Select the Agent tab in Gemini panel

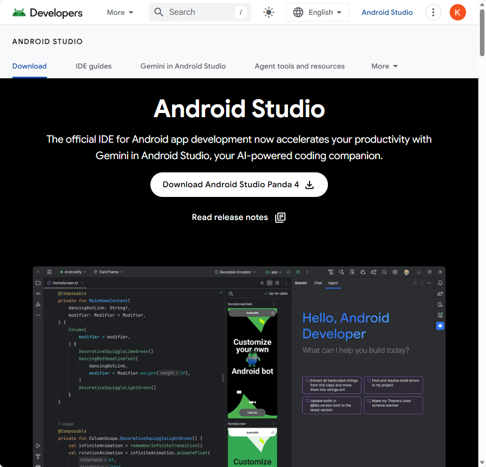(333, 283)
